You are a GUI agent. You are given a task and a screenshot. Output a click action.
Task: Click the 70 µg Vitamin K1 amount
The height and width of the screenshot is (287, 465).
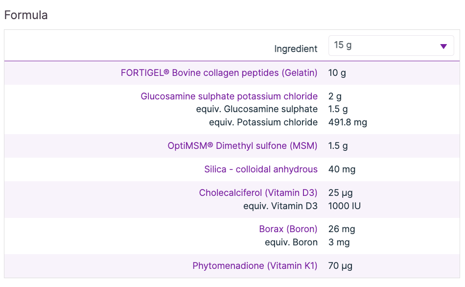(340, 266)
